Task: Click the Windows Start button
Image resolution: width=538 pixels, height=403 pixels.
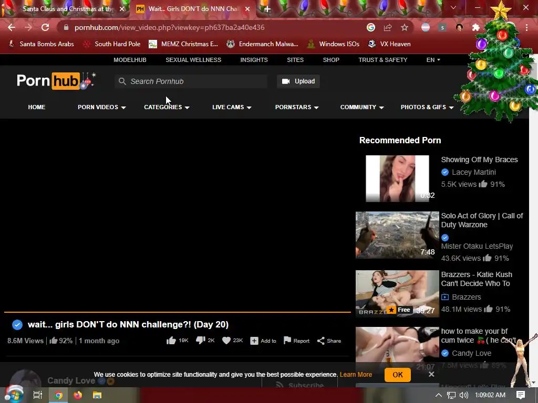Action: click(14, 395)
